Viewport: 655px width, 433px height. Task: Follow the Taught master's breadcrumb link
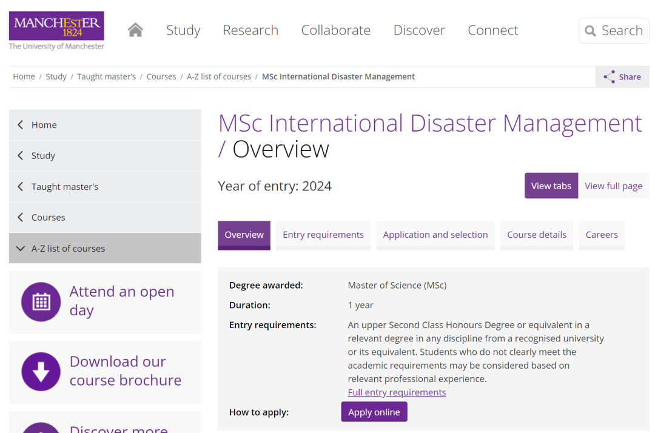click(107, 77)
